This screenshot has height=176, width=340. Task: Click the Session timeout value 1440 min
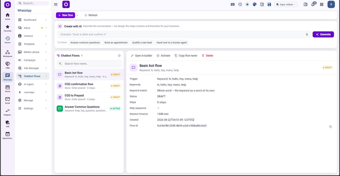[163, 114]
